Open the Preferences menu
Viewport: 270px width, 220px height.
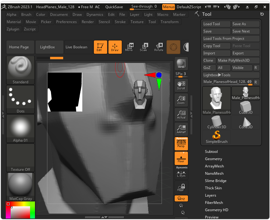click(x=67, y=22)
